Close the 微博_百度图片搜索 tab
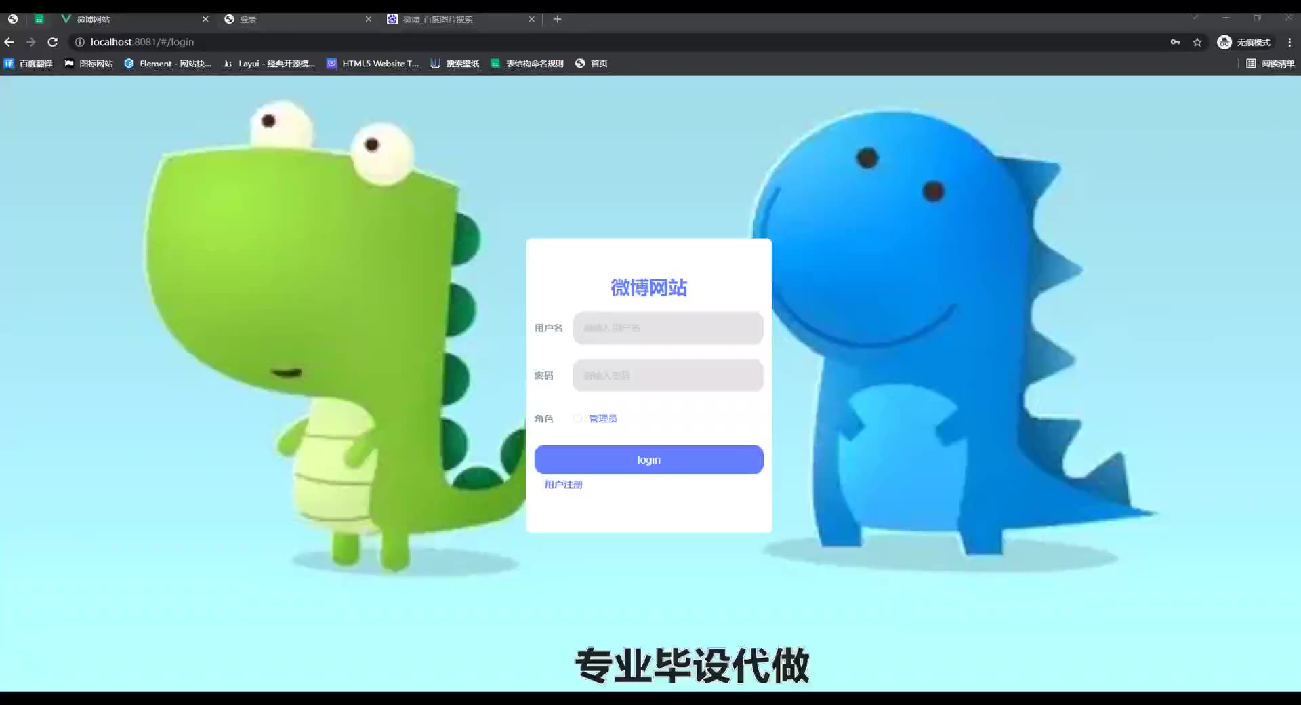 click(x=532, y=19)
